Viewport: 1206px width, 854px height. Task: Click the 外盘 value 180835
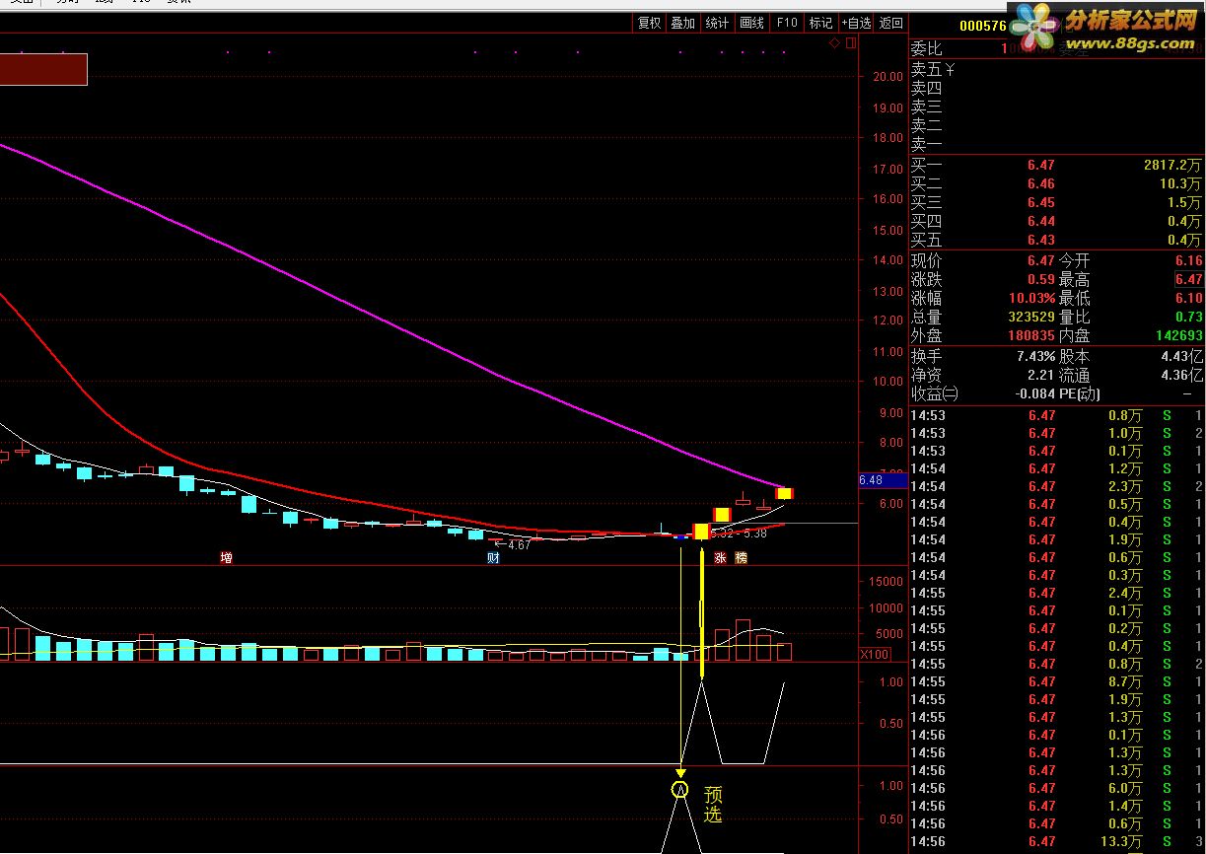pos(1031,335)
